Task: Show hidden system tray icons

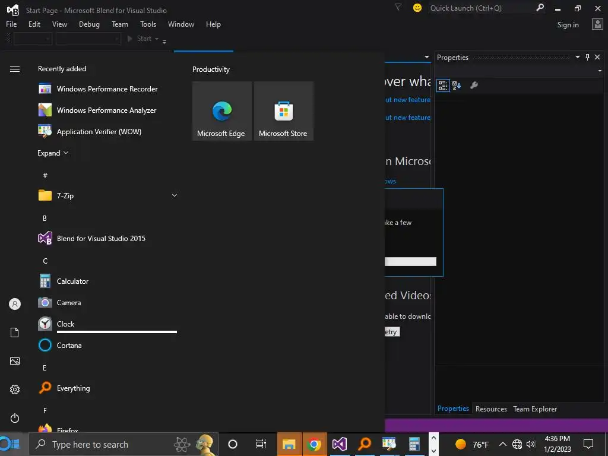Action: (x=502, y=444)
